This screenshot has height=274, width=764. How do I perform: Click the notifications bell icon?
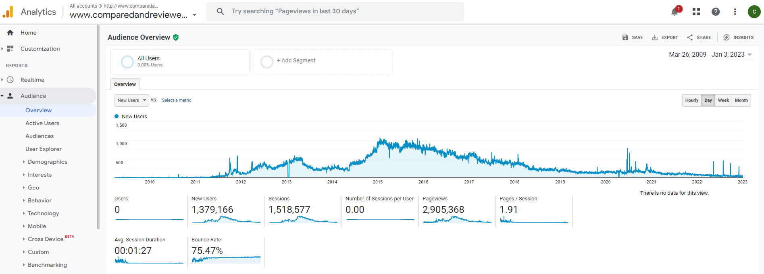(674, 12)
